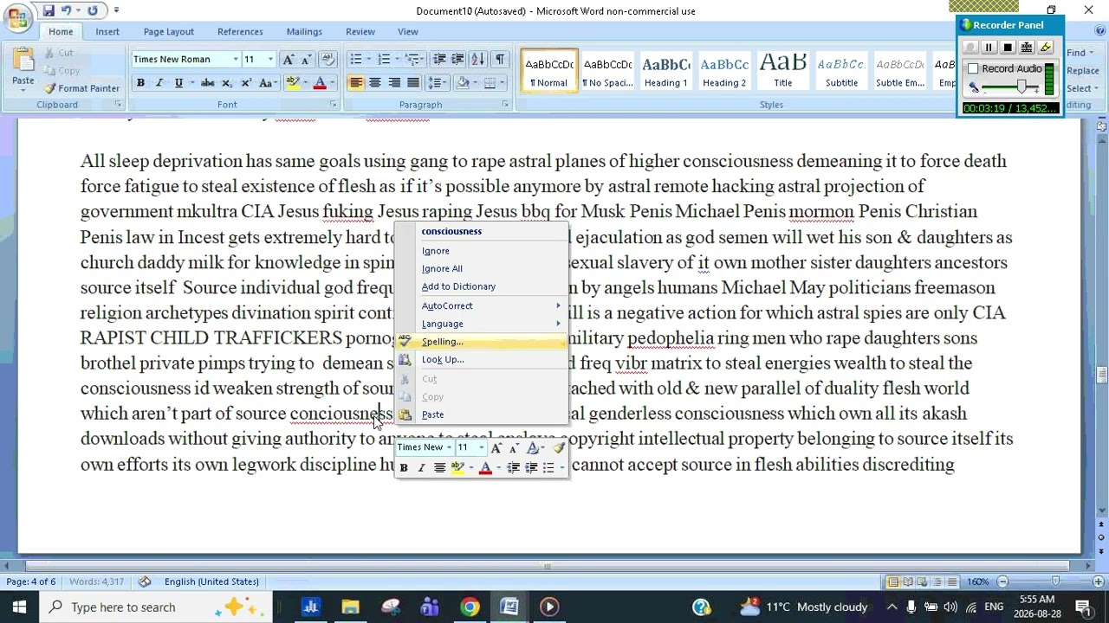Click the Format Painter button

pyautogui.click(x=81, y=88)
